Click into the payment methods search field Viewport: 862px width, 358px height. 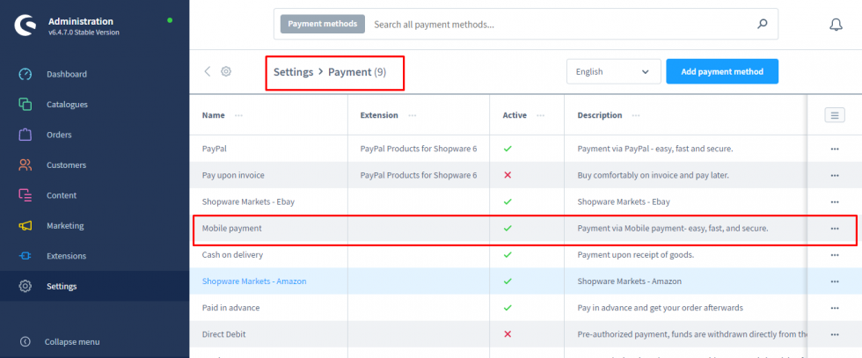tap(559, 25)
